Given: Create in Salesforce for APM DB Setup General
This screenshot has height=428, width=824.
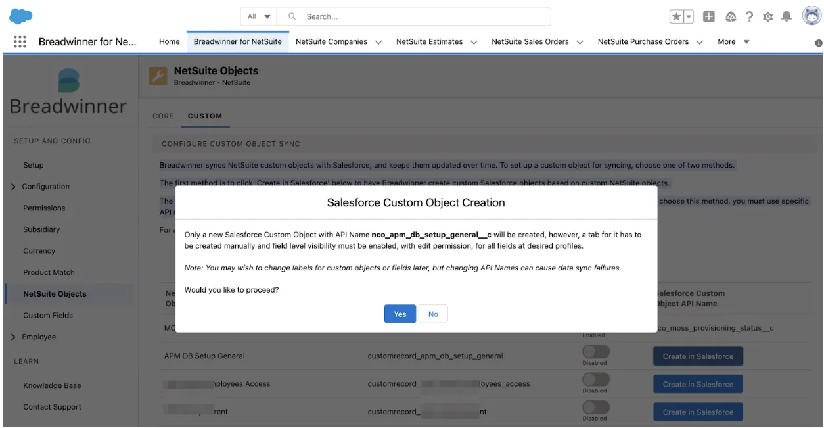Looking at the screenshot, I should 698,356.
